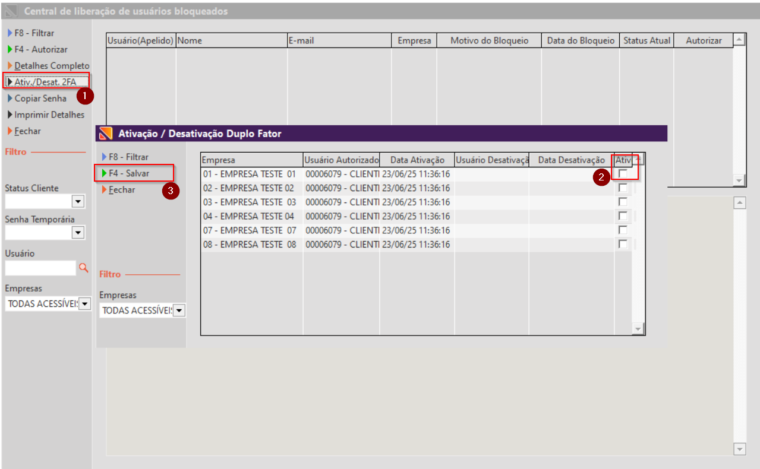Open Status Cliente dropdown
The image size is (760, 469).
pos(78,202)
